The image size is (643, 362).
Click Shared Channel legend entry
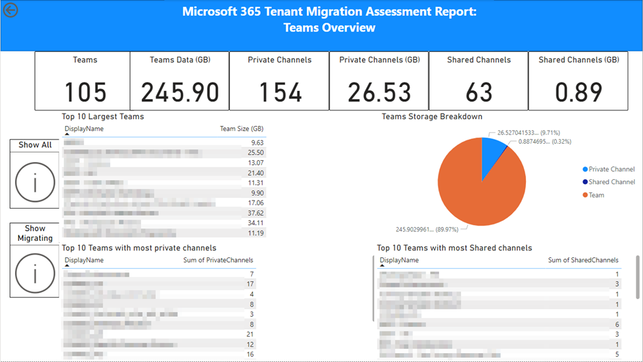pyautogui.click(x=609, y=182)
